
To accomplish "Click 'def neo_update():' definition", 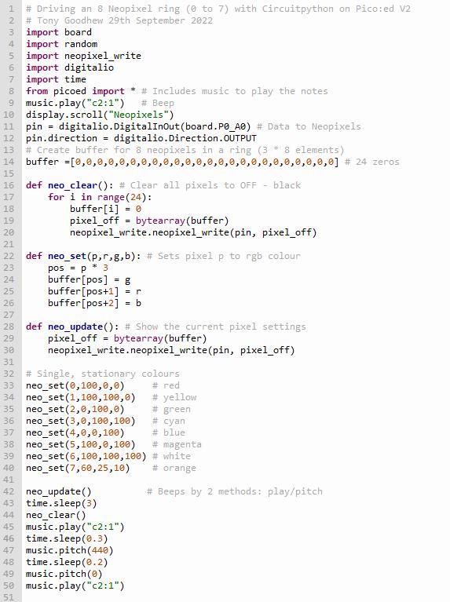I will click(72, 327).
